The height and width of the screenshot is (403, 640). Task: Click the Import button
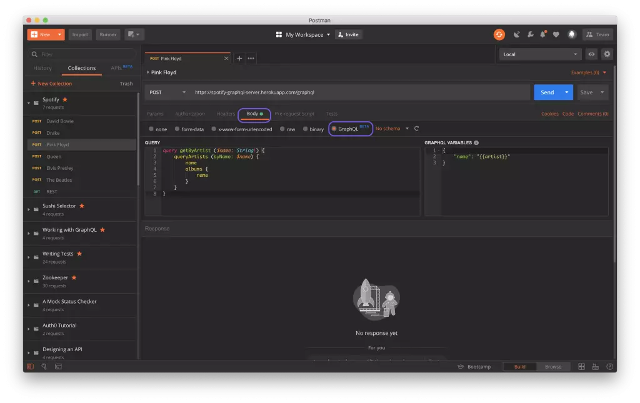point(80,34)
